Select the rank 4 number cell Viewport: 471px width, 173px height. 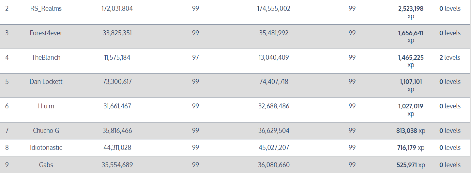(x=7, y=57)
